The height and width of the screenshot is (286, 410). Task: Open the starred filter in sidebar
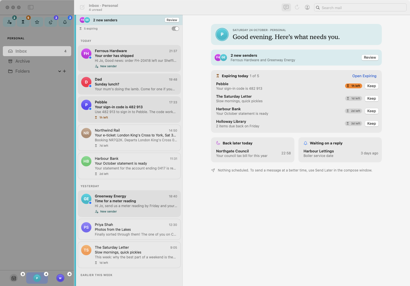tap(37, 22)
